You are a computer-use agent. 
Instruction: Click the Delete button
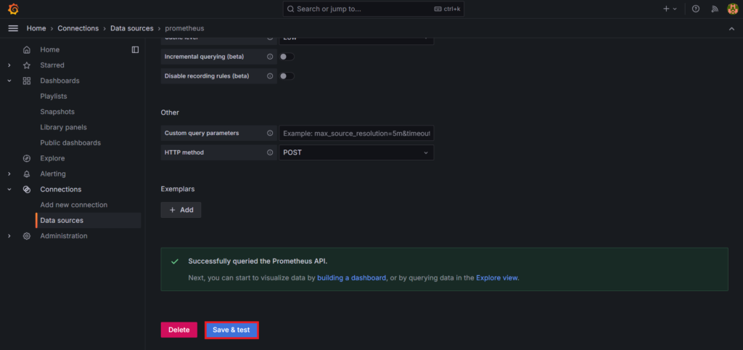click(x=179, y=330)
